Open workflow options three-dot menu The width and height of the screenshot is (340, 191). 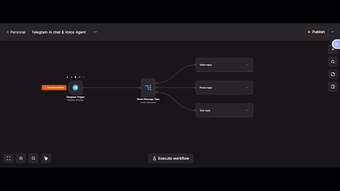[95, 32]
